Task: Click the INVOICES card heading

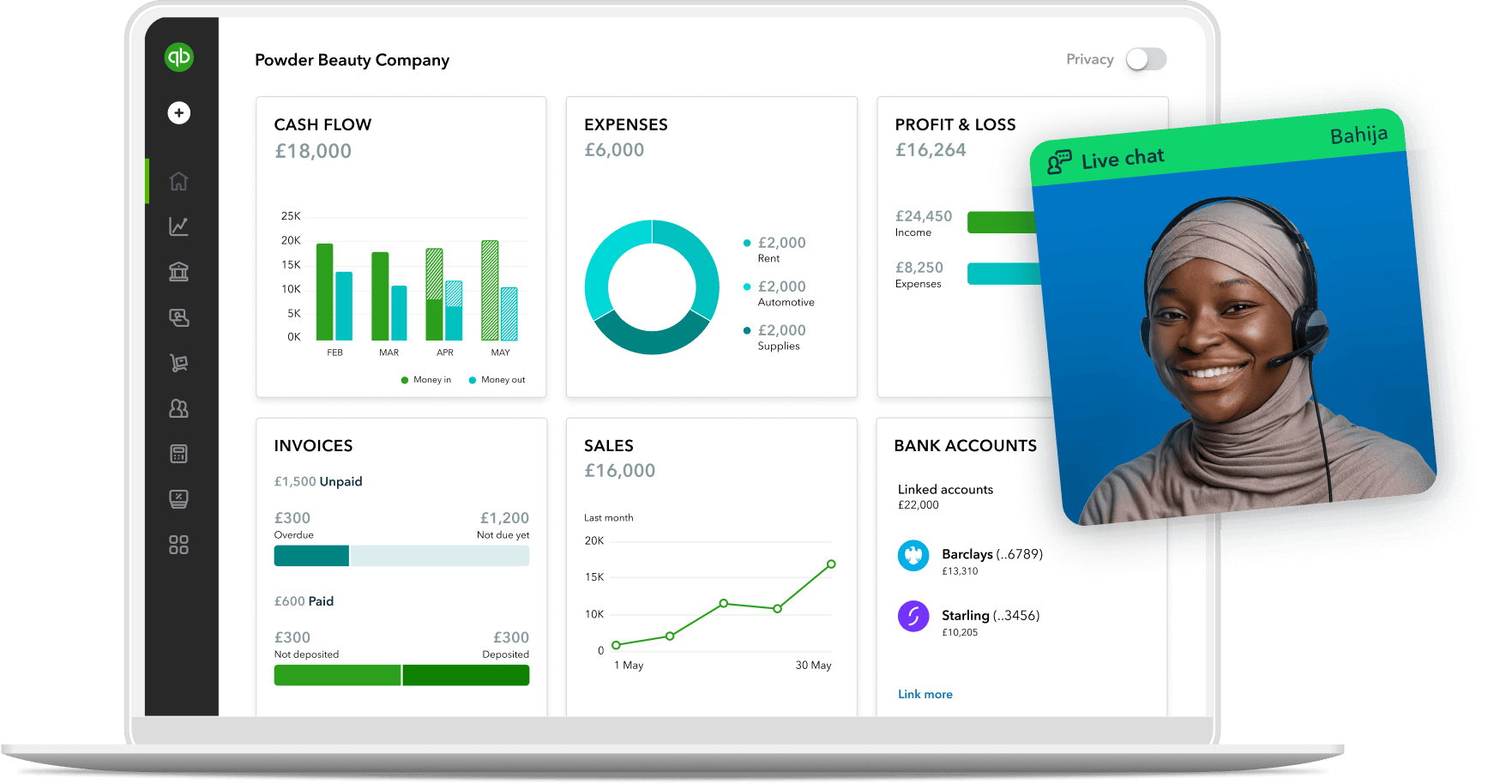Action: (313, 446)
